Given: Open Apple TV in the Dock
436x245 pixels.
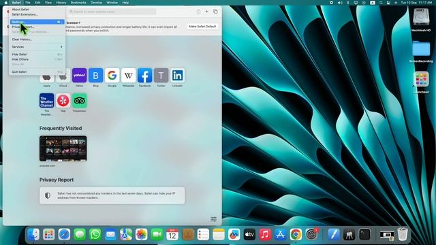Looking at the screenshot, I should [249, 235].
